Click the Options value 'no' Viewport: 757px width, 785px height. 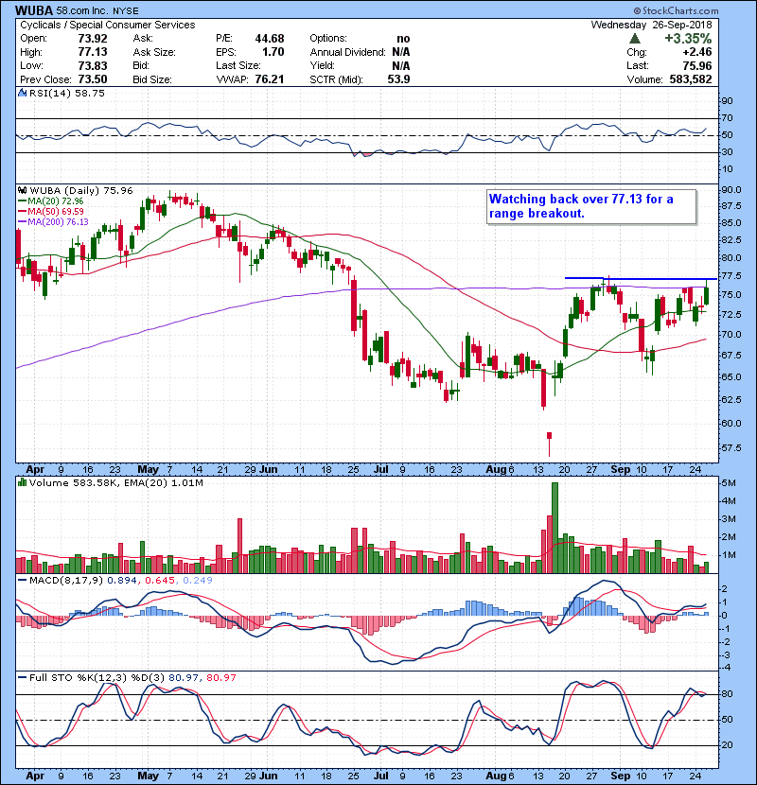click(403, 39)
